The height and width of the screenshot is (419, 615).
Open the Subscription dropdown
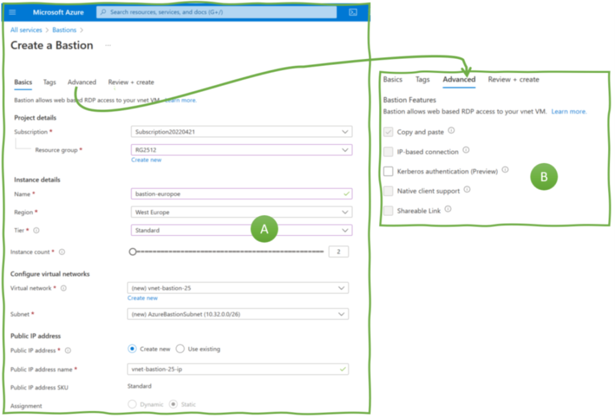point(241,131)
